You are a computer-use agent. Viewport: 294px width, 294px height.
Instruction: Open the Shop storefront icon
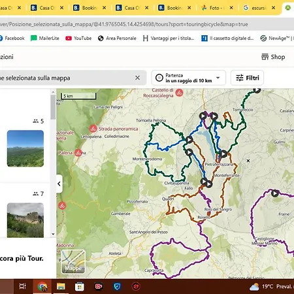265,57
